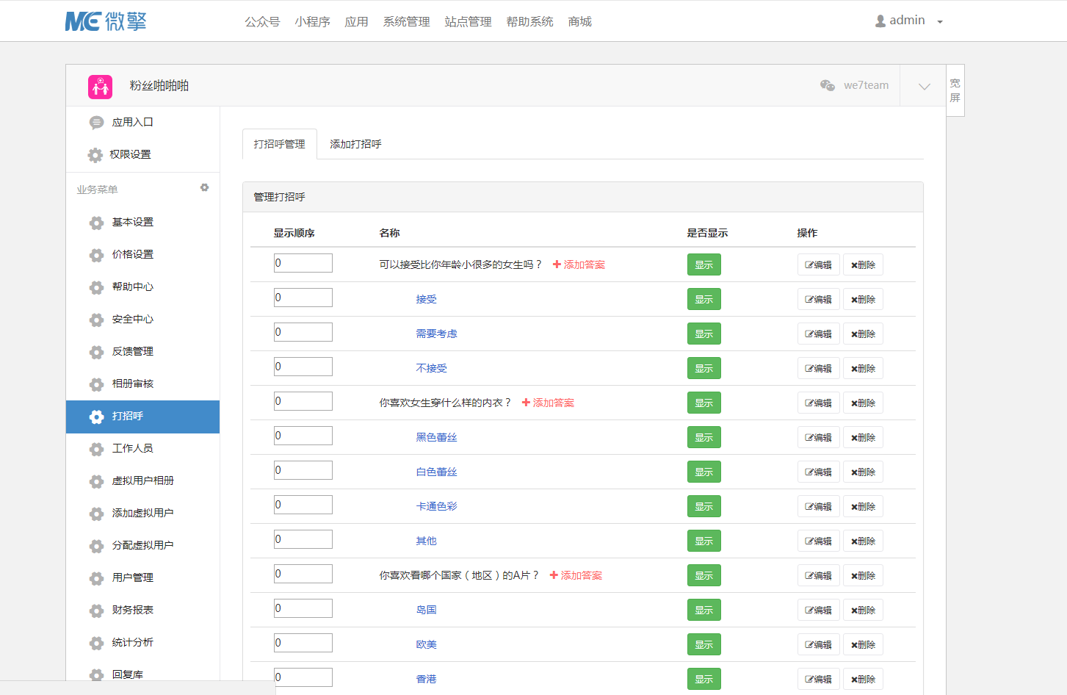Click 删除 button in the 不接受 row
This screenshot has height=695, width=1067.
tap(863, 368)
